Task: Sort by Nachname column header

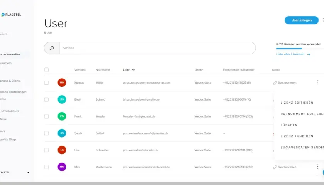Action: [x=103, y=70]
